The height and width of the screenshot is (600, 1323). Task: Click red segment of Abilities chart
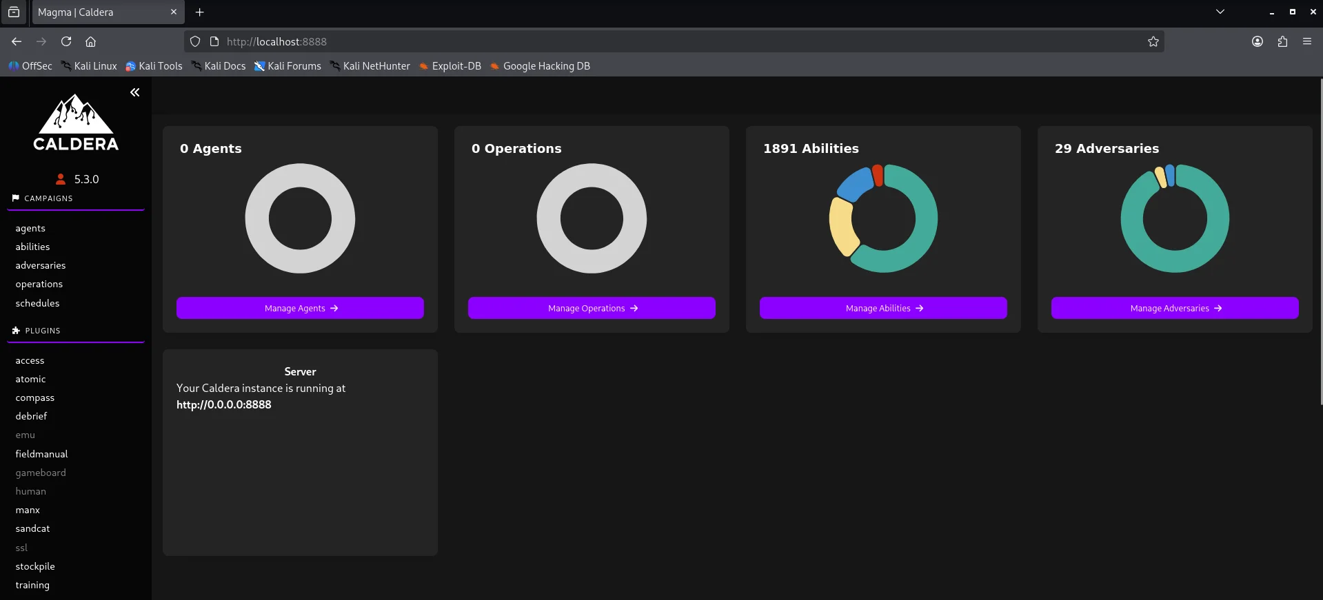click(878, 175)
